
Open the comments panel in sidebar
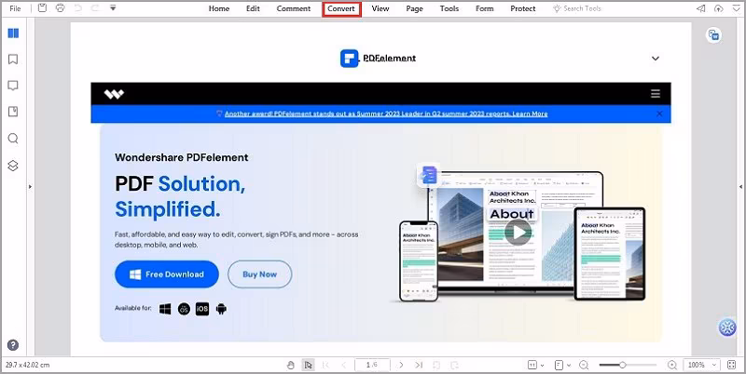pos(13,86)
